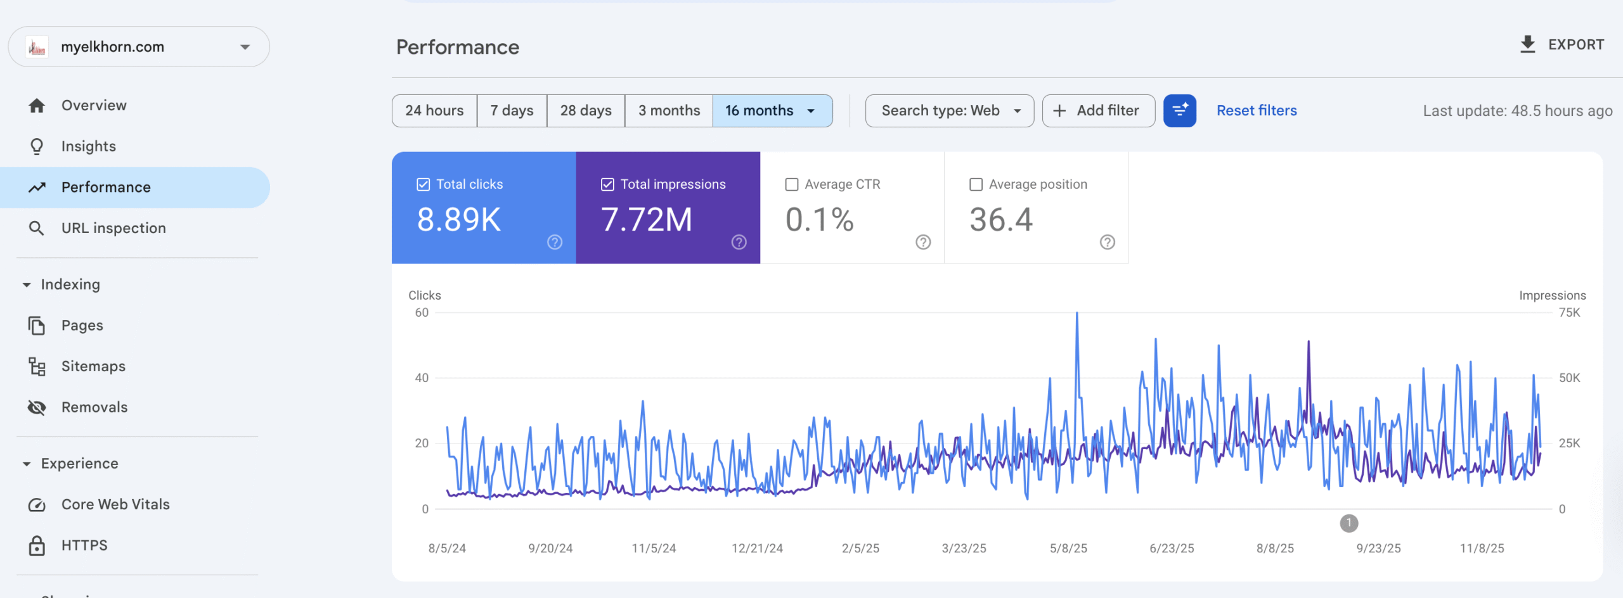Open help icon on Average position card
Image resolution: width=1623 pixels, height=598 pixels.
coord(1107,242)
